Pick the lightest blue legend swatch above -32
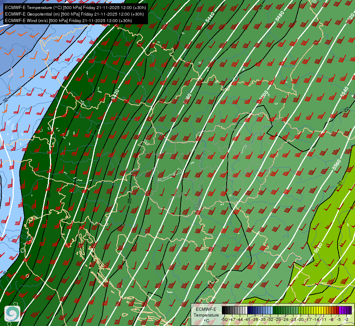 tap(272, 310)
